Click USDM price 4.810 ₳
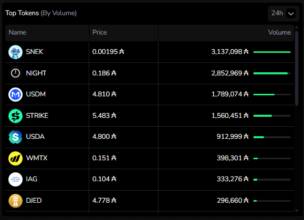 [x=104, y=94]
